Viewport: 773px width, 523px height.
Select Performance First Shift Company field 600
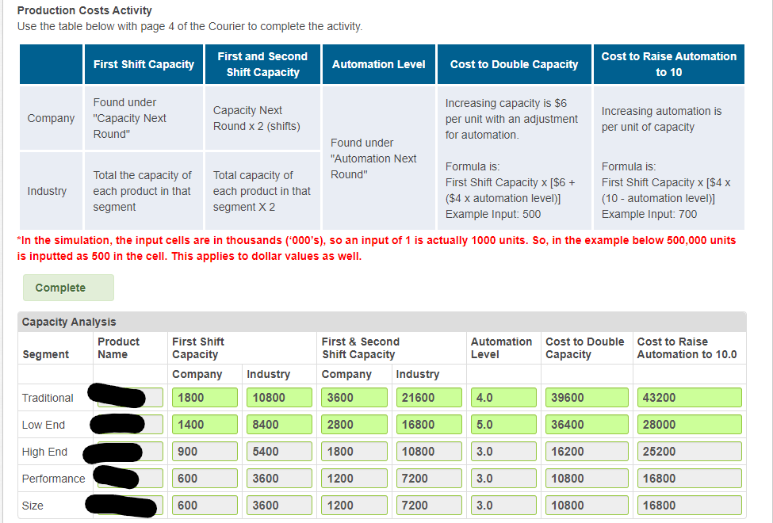point(204,478)
